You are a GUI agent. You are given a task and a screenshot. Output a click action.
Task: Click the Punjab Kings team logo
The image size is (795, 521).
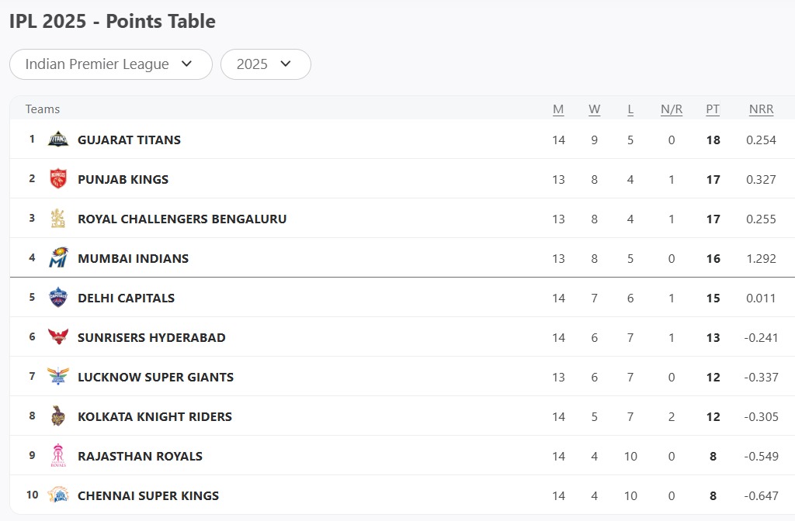(x=58, y=179)
